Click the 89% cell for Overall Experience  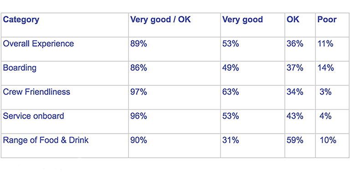(139, 43)
